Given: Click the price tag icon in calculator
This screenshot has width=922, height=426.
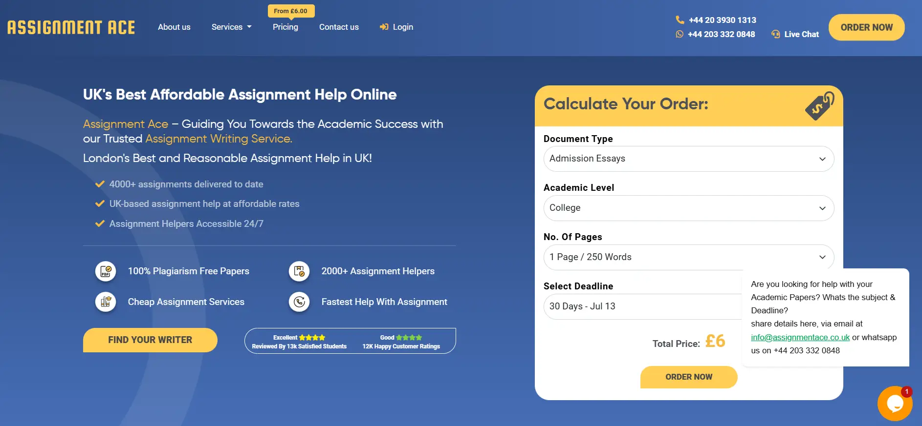Looking at the screenshot, I should [820, 105].
